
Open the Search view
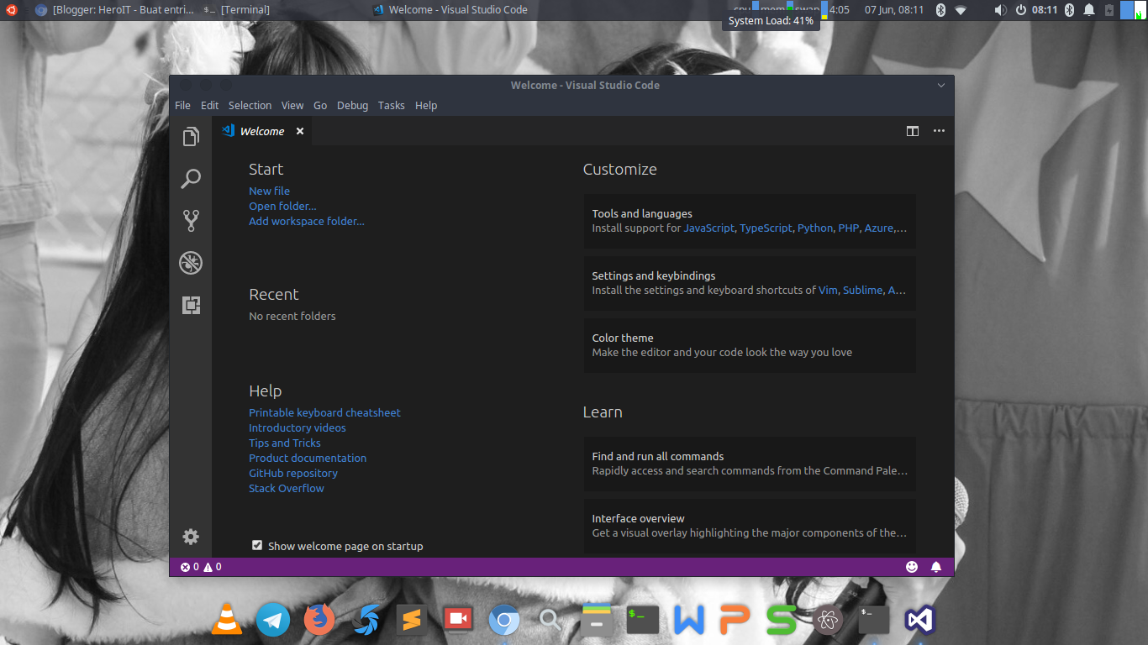pyautogui.click(x=191, y=178)
